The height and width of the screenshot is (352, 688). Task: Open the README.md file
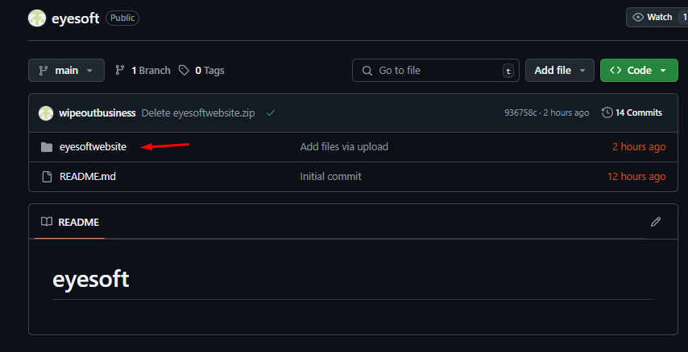coord(88,177)
